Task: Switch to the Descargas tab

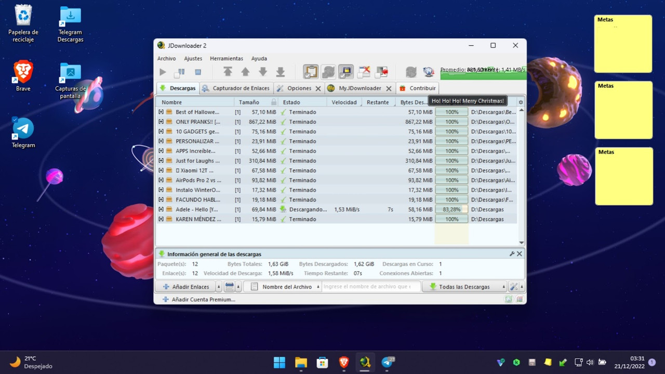Action: pos(178,88)
